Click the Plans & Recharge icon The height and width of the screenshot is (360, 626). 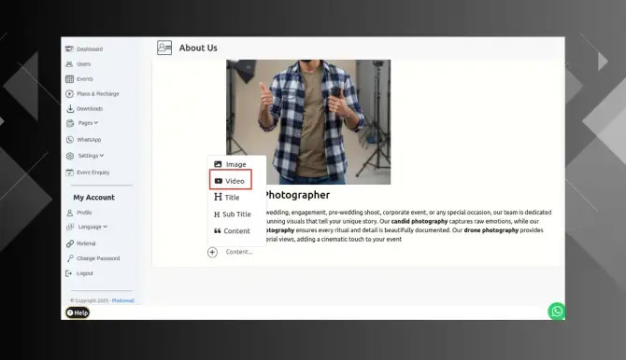click(69, 93)
